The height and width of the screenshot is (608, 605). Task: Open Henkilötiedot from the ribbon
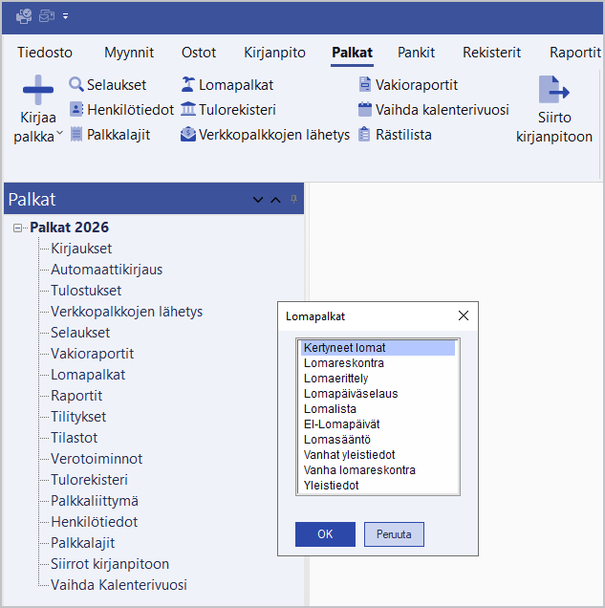pos(76,110)
